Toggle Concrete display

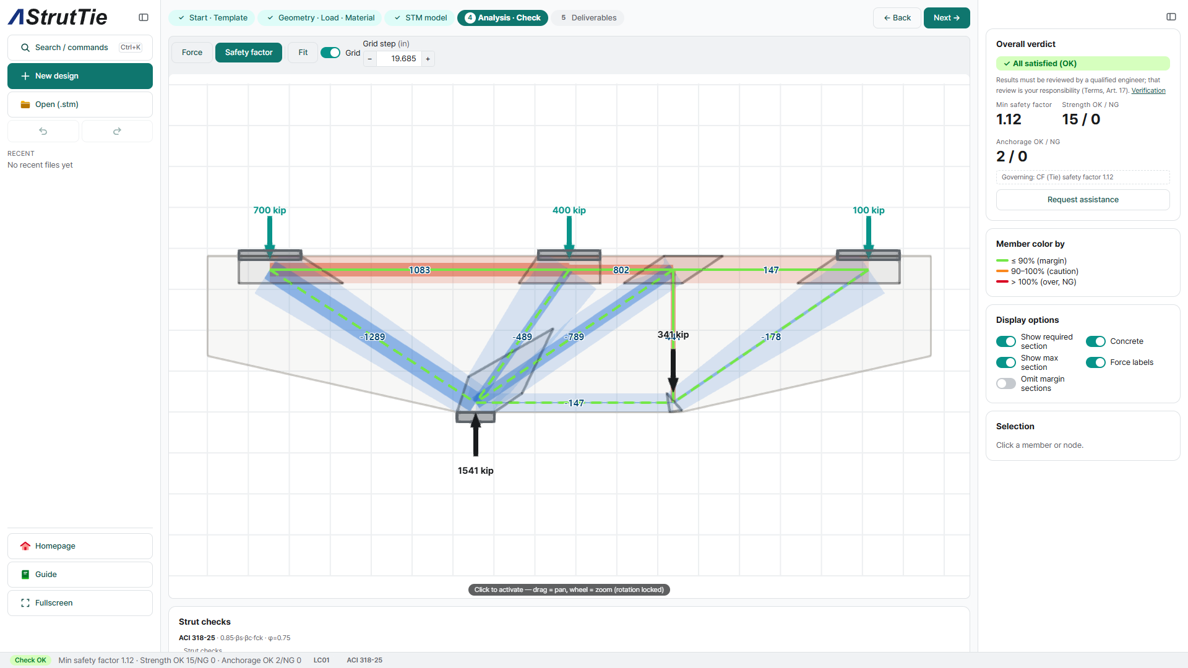click(x=1096, y=341)
